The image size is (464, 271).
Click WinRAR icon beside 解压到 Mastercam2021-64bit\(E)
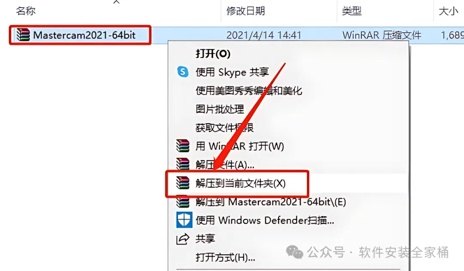coord(183,202)
